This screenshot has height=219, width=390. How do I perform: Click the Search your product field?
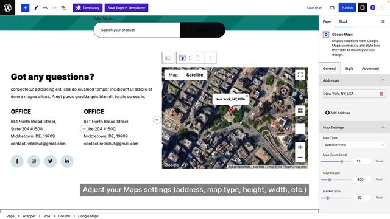tap(136, 30)
